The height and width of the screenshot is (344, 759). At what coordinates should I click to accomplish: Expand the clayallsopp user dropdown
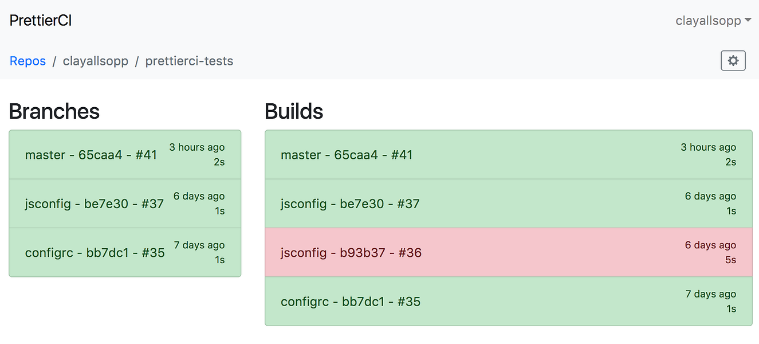[713, 21]
